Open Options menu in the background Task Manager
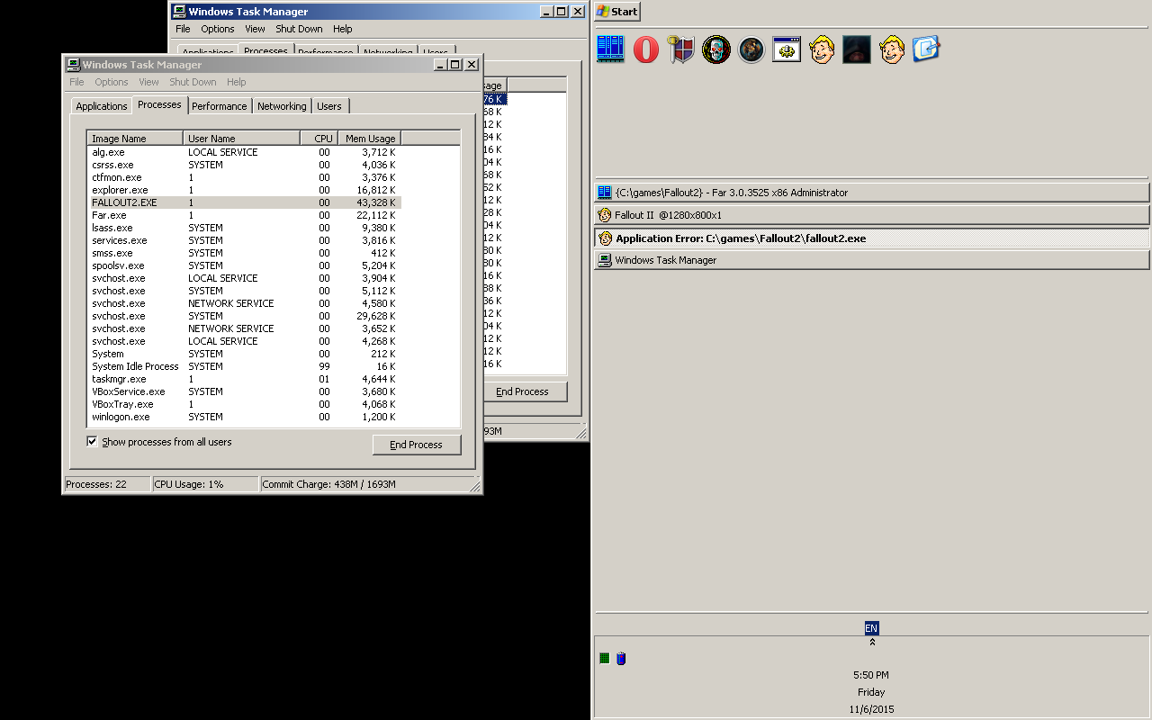Viewport: 1152px width, 720px height. click(218, 29)
